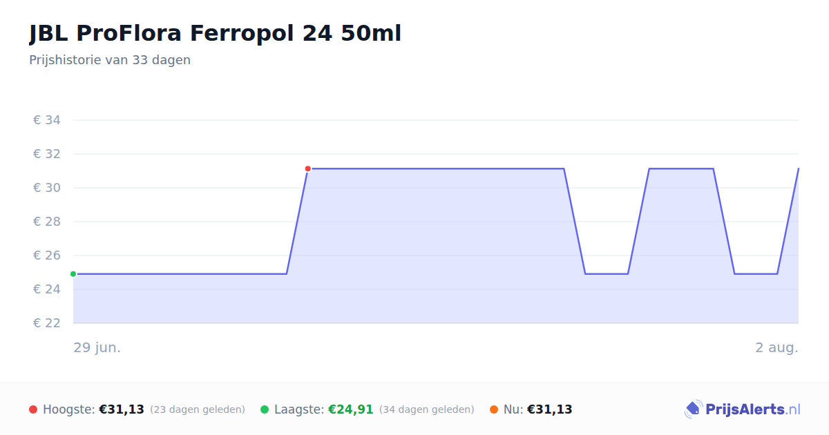Click the red highest-price marker on the chart
The image size is (829, 435).
point(307,168)
